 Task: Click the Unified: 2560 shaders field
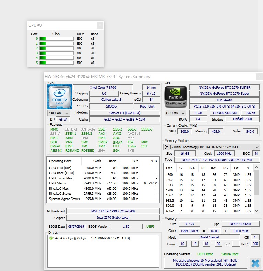pyautogui.click(x=242, y=119)
